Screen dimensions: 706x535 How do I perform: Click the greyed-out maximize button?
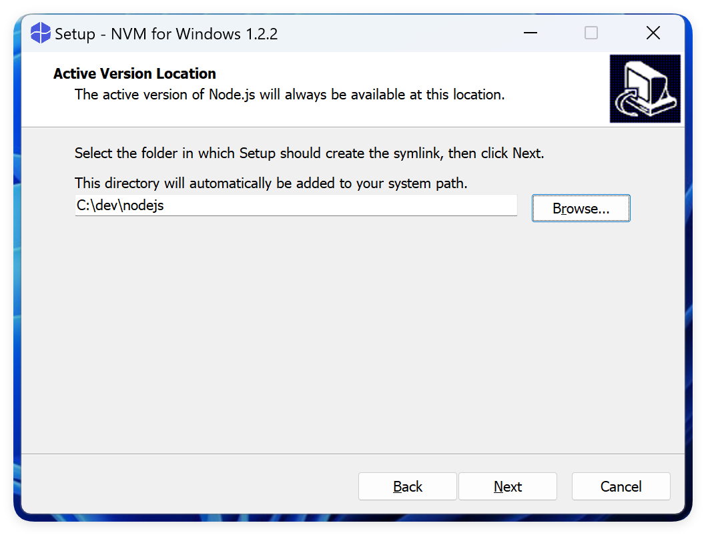click(x=591, y=33)
